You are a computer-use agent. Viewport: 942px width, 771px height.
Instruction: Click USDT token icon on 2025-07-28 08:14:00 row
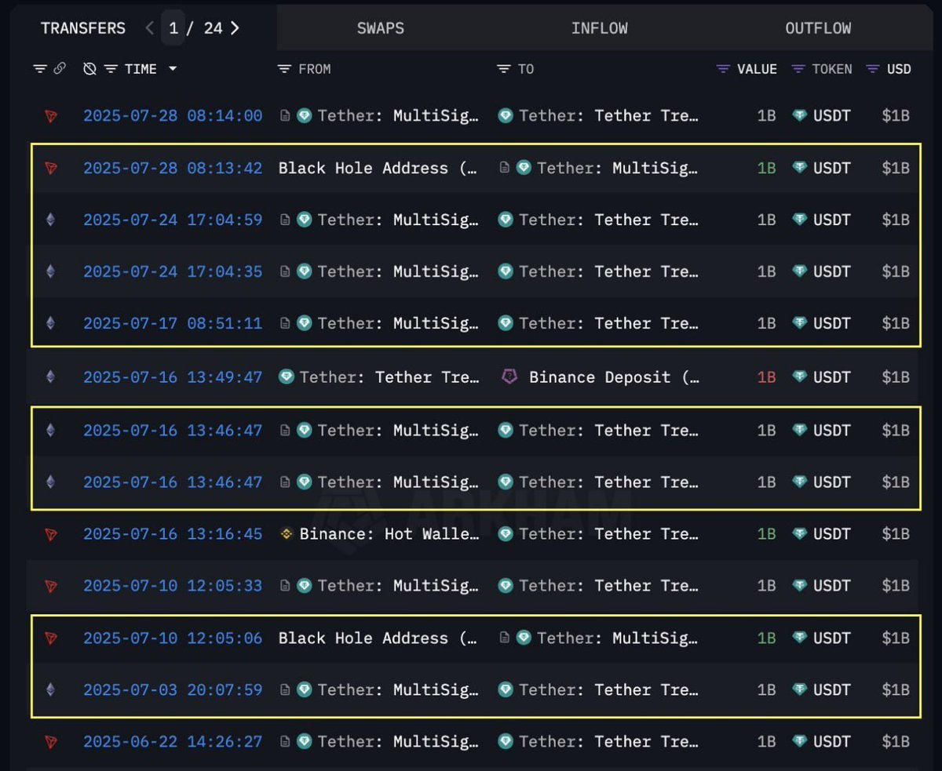(799, 116)
